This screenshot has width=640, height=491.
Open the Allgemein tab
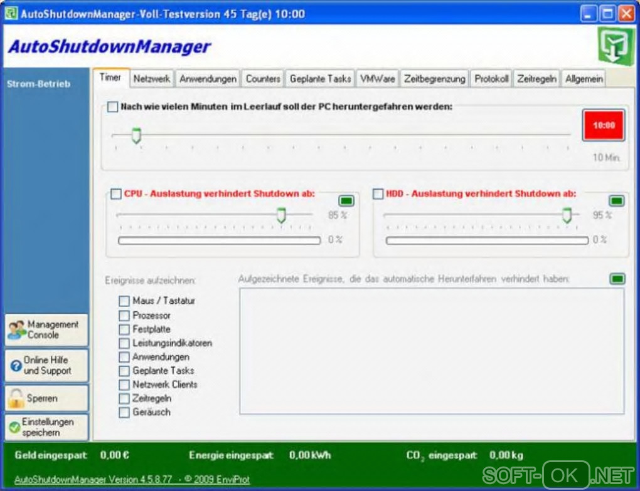[x=584, y=79]
